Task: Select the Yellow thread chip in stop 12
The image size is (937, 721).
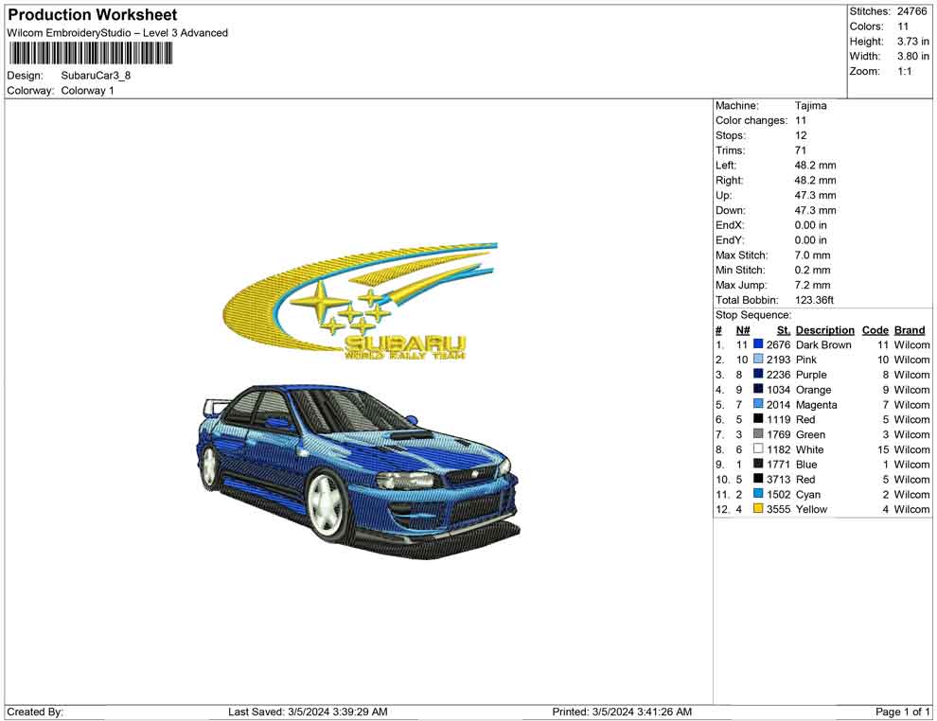Action: [756, 510]
